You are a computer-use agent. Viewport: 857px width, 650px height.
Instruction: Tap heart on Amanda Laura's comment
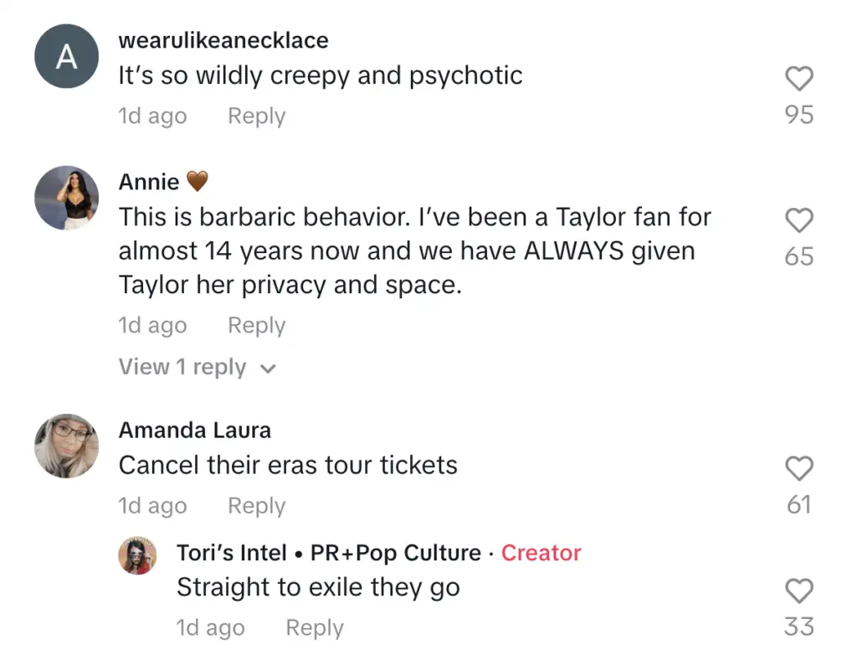pyautogui.click(x=799, y=469)
